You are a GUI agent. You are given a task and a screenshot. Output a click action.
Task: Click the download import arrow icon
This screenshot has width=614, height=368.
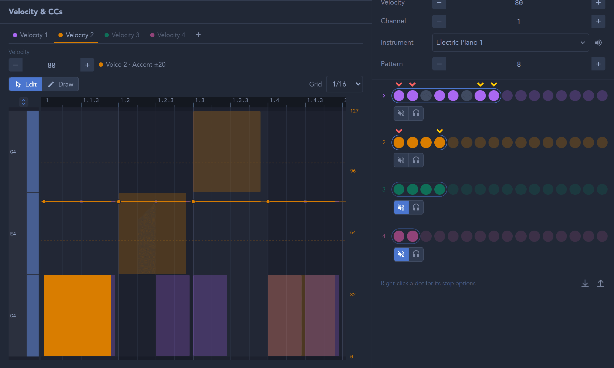click(585, 283)
